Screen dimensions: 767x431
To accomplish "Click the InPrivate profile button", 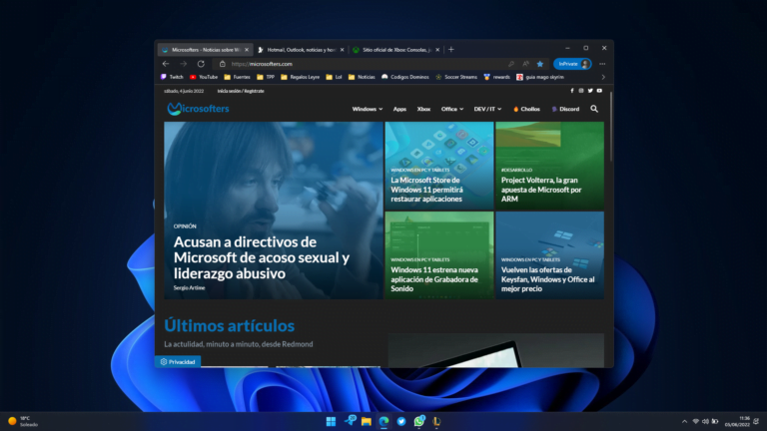I will [572, 64].
